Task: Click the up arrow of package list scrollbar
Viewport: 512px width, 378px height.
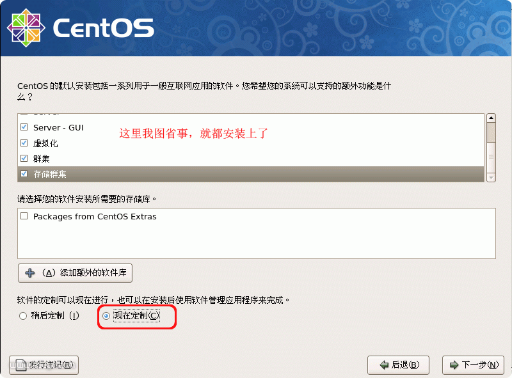Action: click(492, 118)
